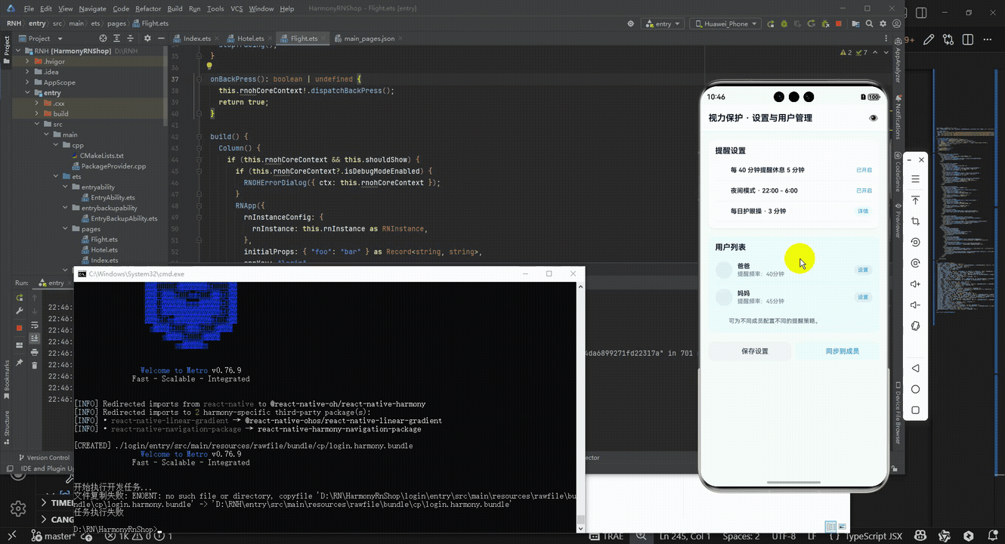1005x544 pixels.
Task: Click the emulator home circle button
Action: 915,389
